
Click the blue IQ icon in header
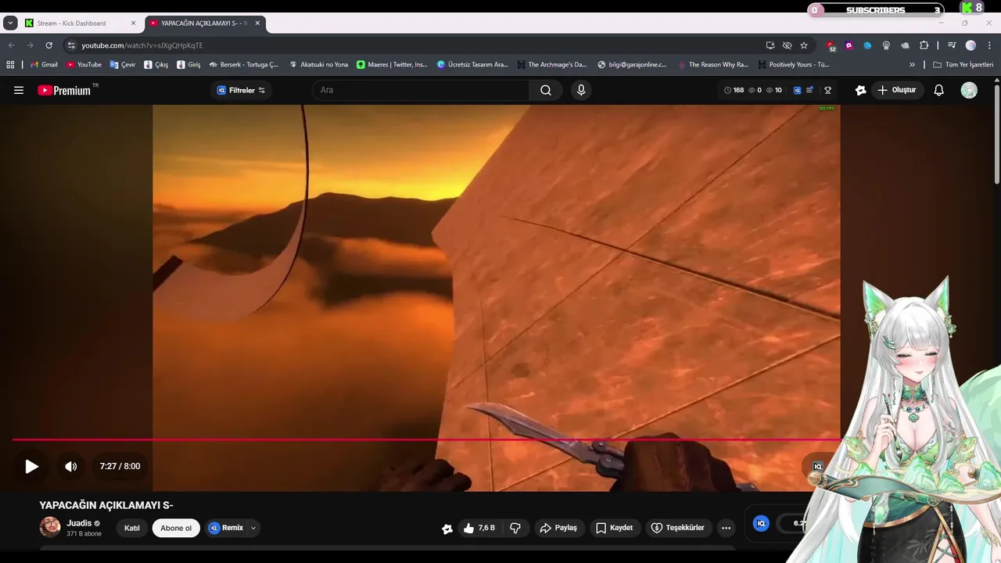tap(797, 90)
